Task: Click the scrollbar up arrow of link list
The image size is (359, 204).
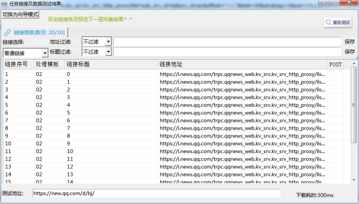Action: (x=354, y=63)
